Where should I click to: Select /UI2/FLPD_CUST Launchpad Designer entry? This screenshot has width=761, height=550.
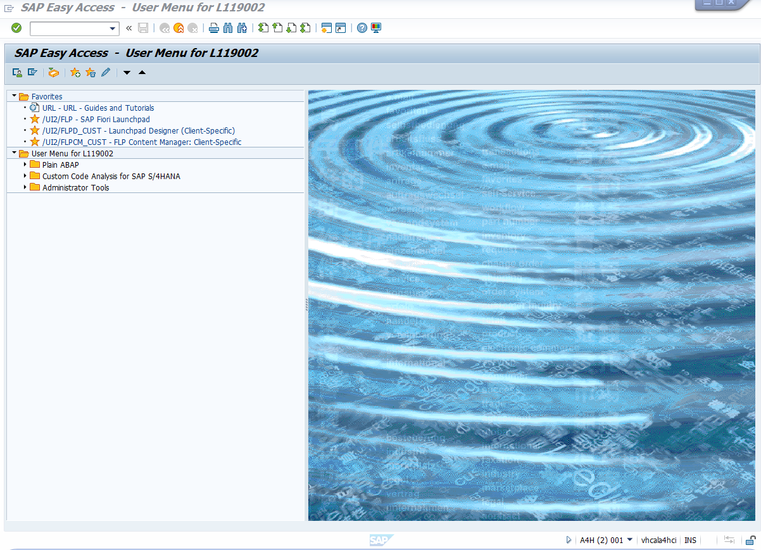click(x=139, y=131)
